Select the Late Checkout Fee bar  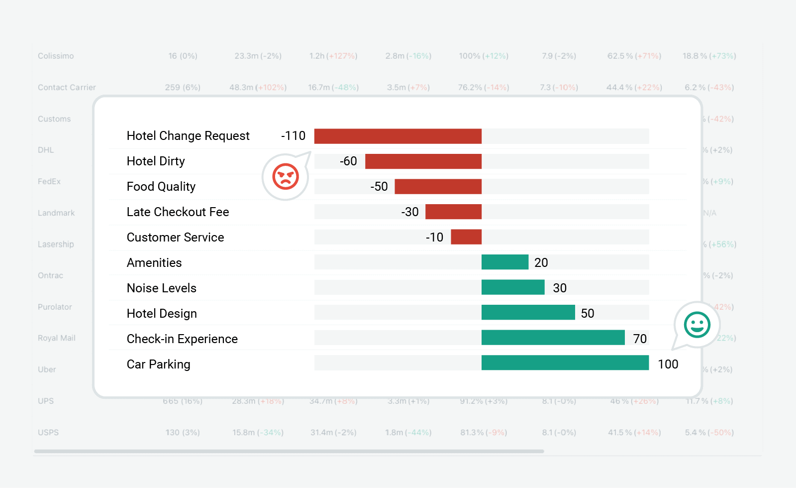(453, 212)
